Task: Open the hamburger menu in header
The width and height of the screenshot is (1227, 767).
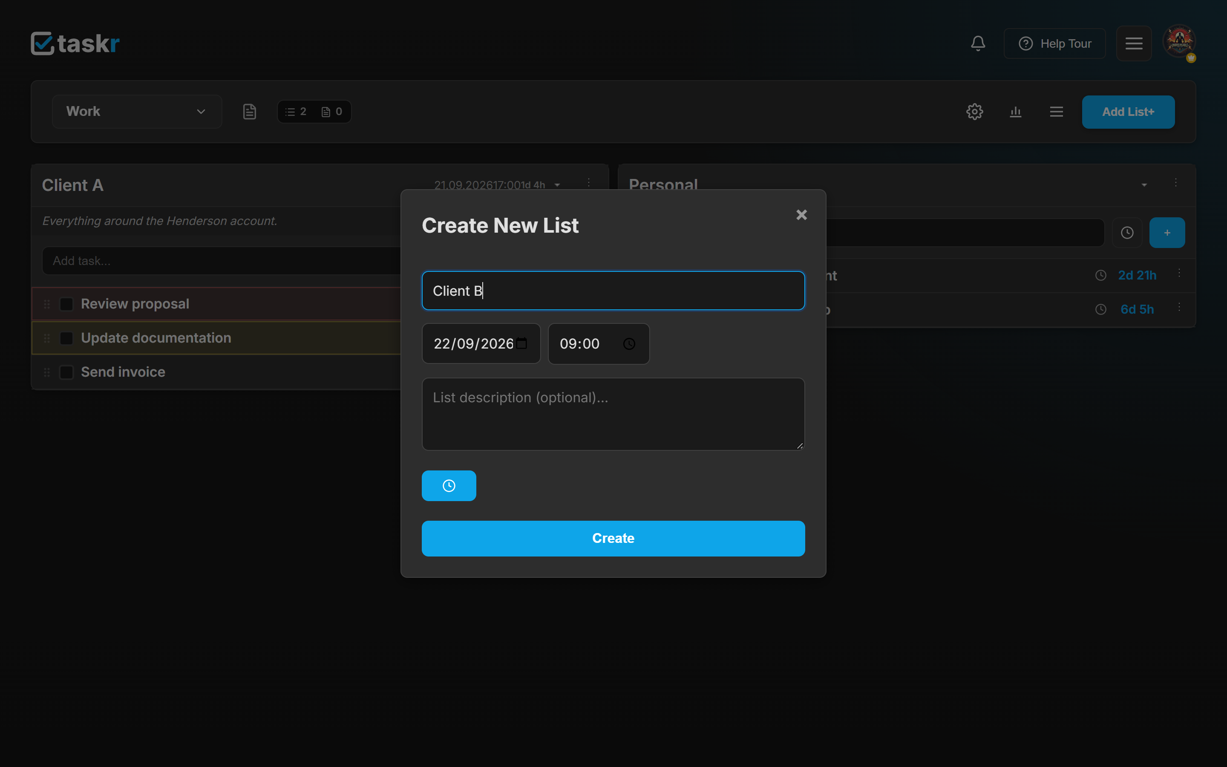Action: 1134,43
